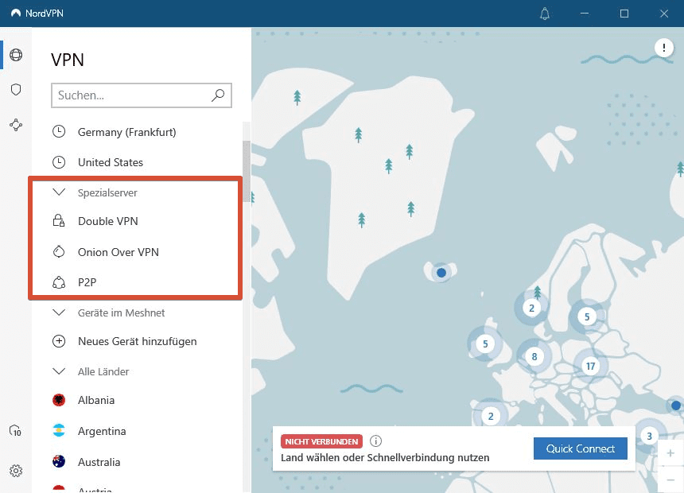Click the exclamation info icon on map

(x=664, y=47)
